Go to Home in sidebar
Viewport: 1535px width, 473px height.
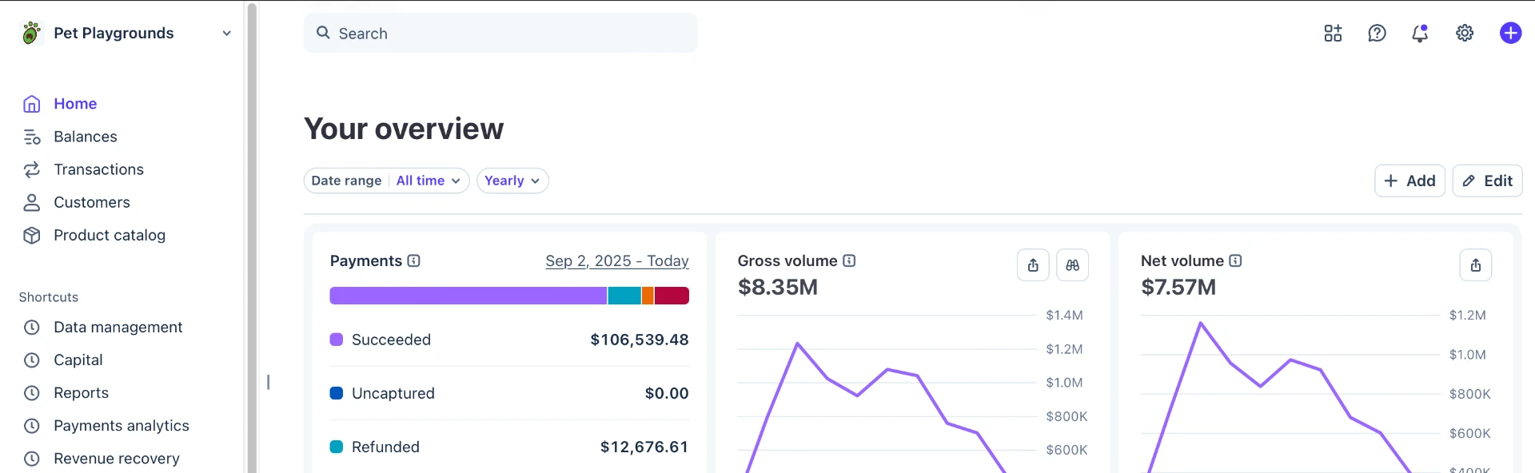[x=75, y=104]
